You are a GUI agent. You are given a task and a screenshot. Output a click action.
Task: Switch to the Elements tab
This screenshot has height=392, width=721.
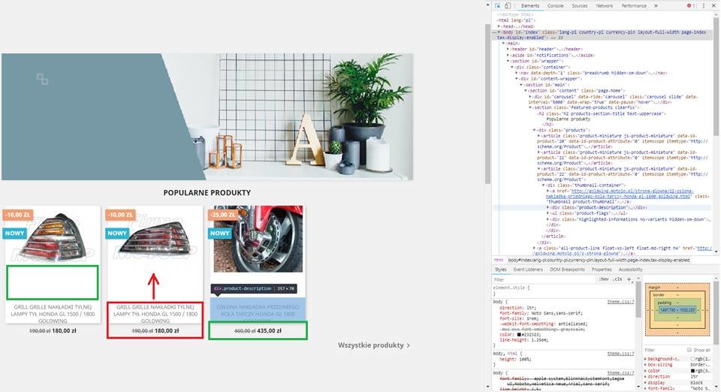[x=530, y=6]
